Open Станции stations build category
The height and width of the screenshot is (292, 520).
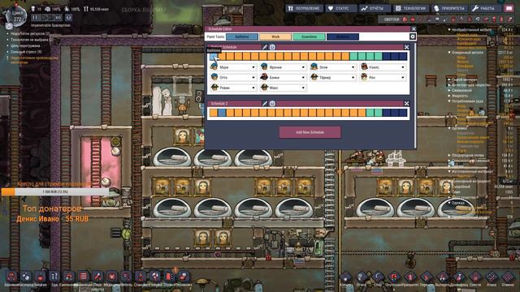141,277
